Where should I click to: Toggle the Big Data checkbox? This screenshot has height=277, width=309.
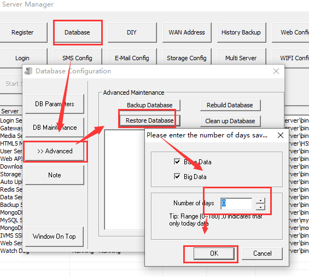coord(177,176)
